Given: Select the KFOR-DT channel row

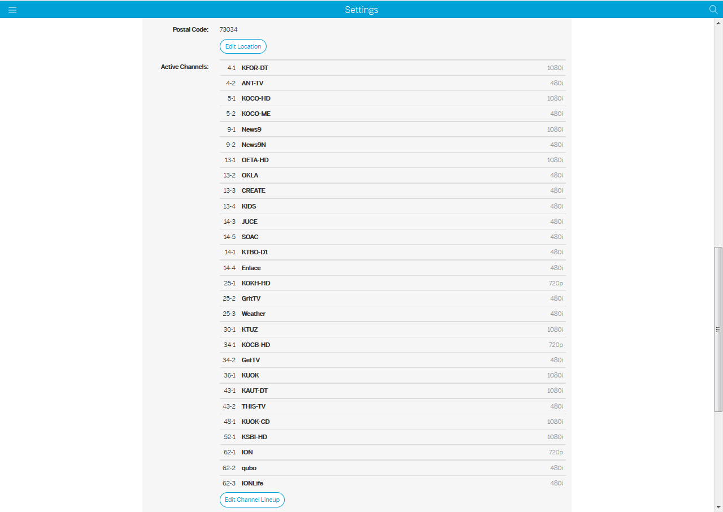Looking at the screenshot, I should 393,68.
